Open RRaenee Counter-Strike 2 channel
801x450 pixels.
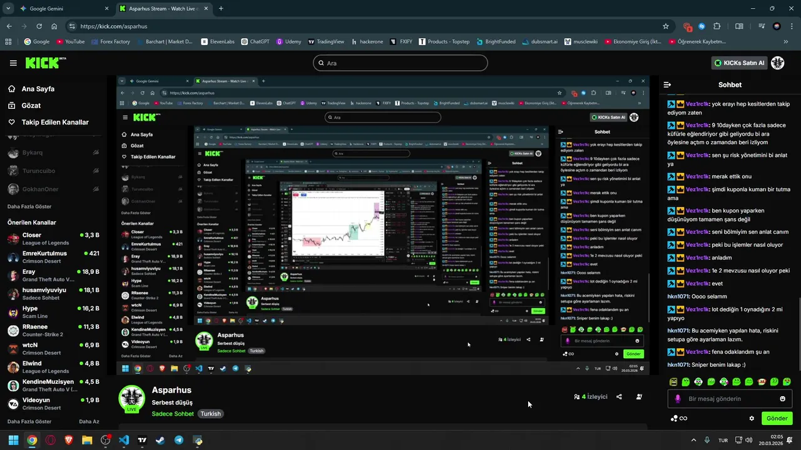click(x=53, y=330)
